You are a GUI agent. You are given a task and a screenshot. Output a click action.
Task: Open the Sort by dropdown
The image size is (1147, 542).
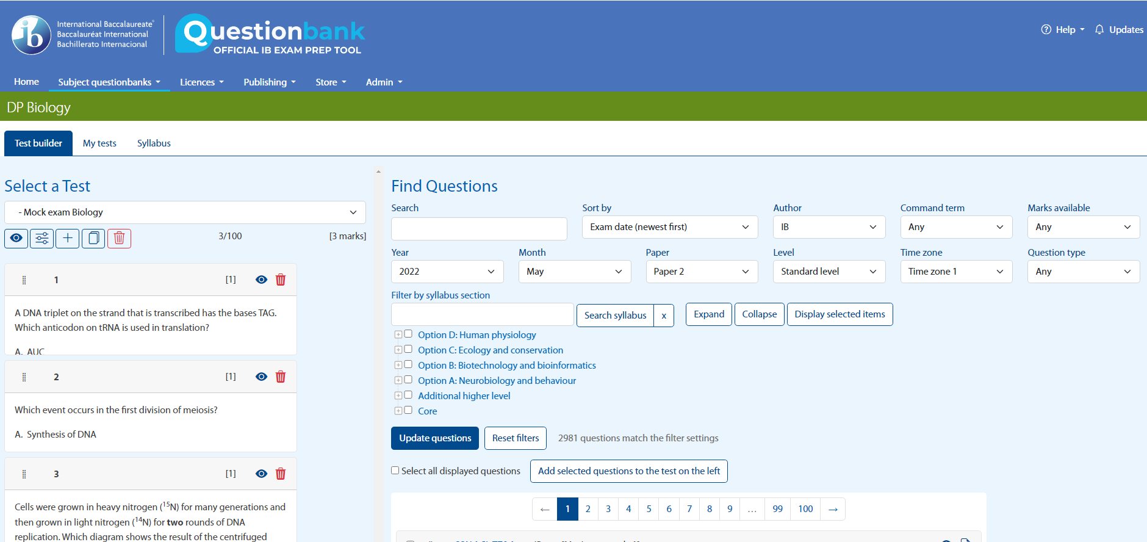click(669, 227)
